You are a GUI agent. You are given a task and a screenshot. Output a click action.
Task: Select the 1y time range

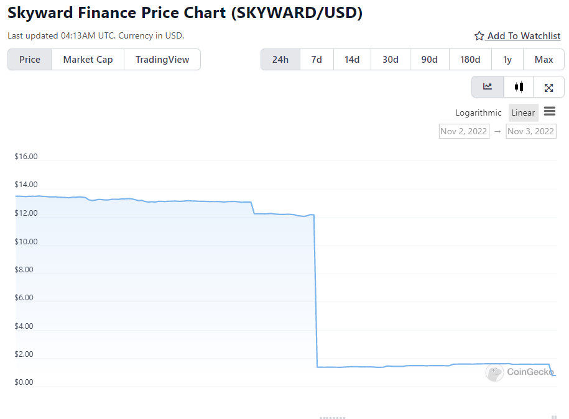pos(507,60)
